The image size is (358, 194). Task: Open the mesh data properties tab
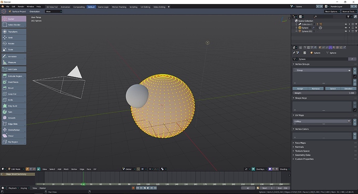(x=331, y=48)
